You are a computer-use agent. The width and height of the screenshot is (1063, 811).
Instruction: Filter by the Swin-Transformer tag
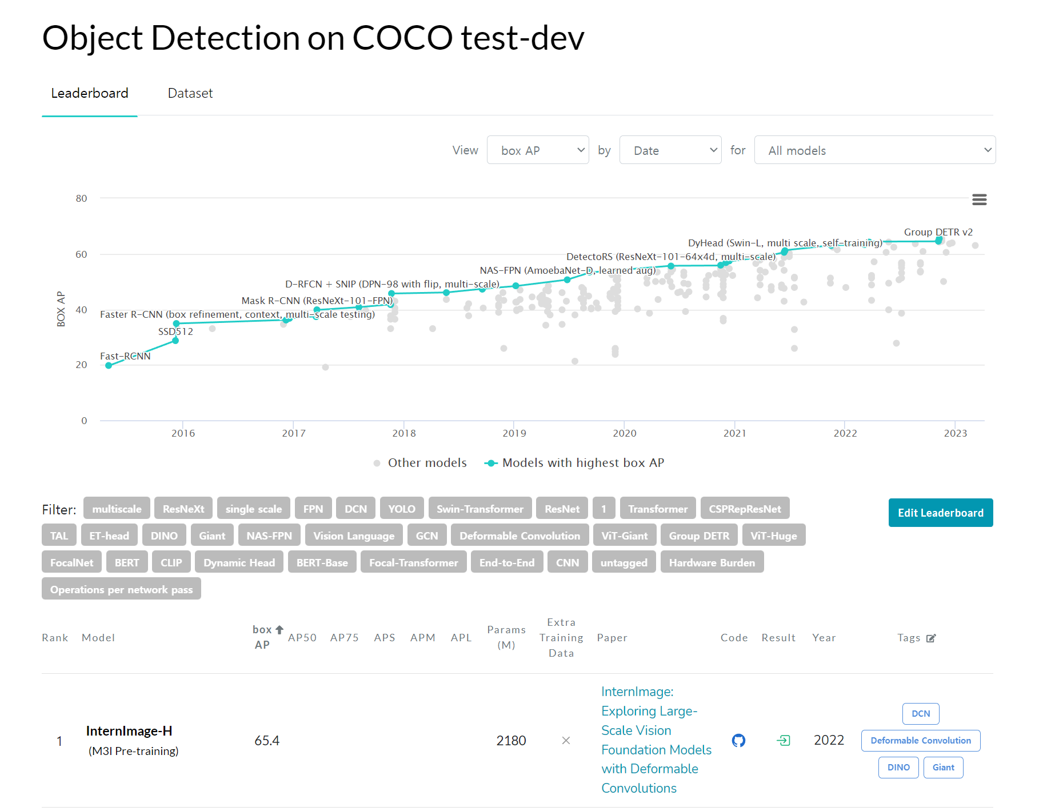click(x=480, y=509)
